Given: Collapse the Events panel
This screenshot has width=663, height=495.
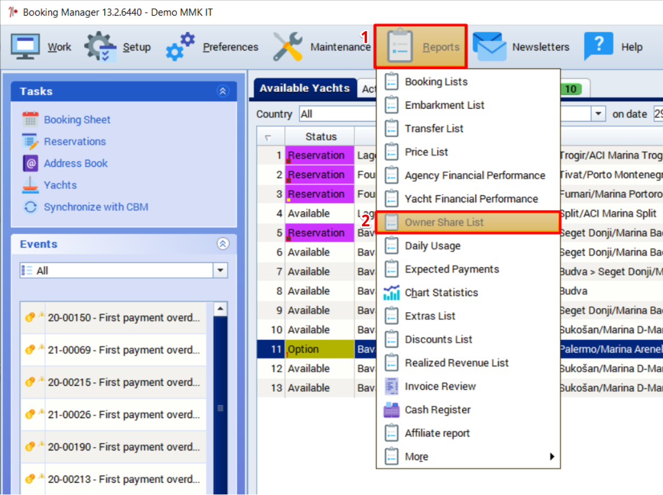Looking at the screenshot, I should [x=223, y=244].
